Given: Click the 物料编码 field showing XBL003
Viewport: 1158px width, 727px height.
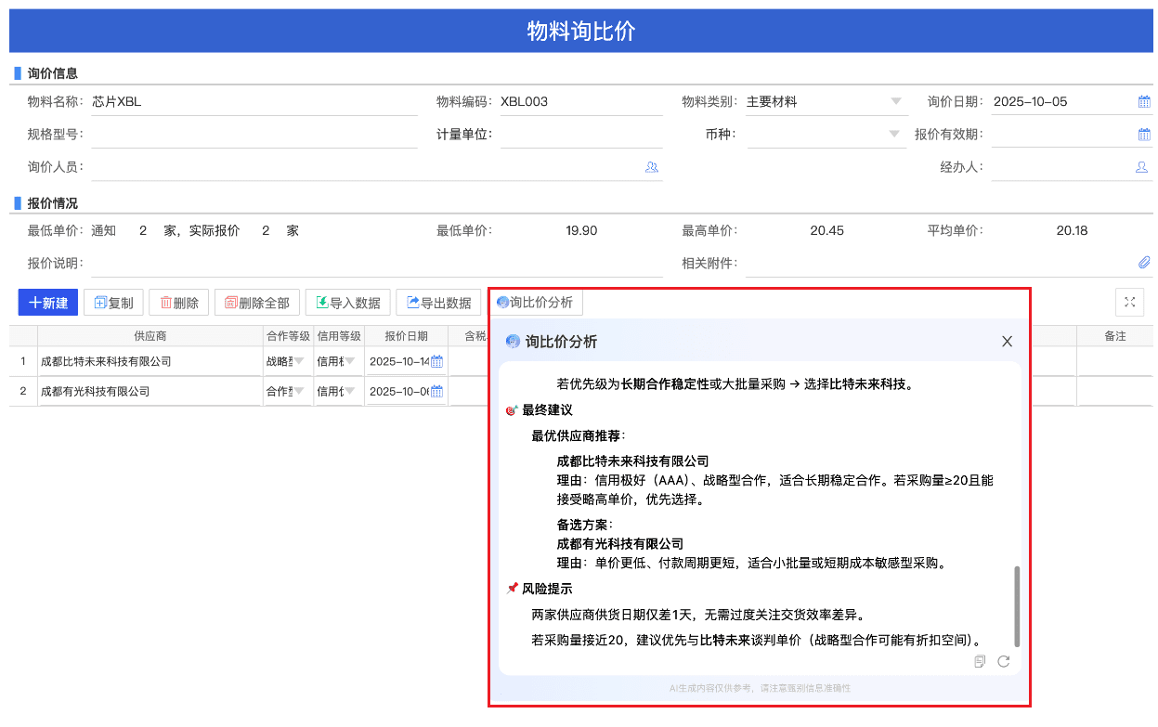Looking at the screenshot, I should [580, 102].
